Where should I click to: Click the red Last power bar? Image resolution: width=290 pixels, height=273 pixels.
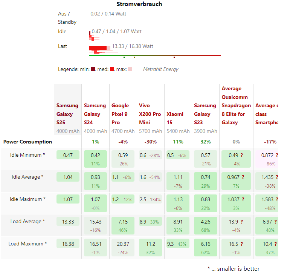pos(98,48)
